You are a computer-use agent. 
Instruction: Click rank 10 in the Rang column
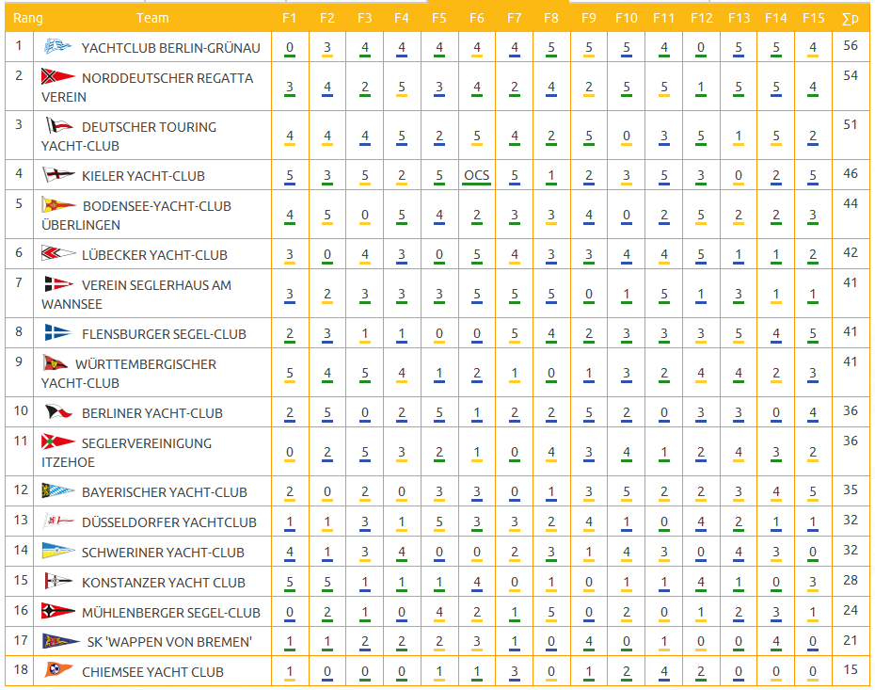click(21, 410)
